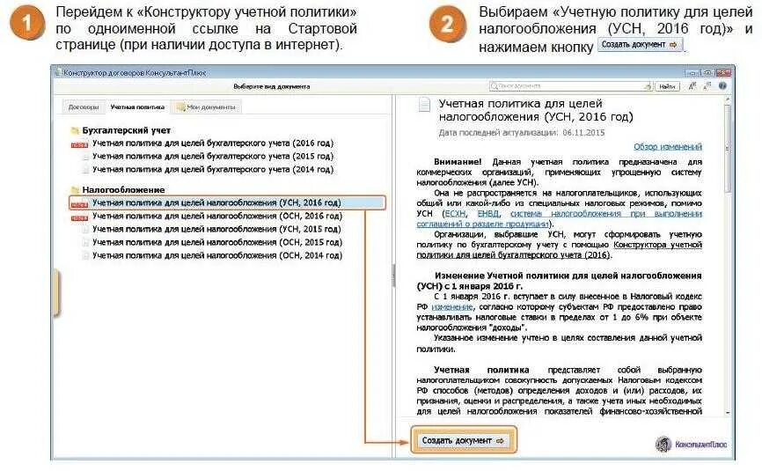Image resolution: width=762 pixels, height=471 pixels.
Task: Click the preview pane scrollbar down arrow
Action: coord(728,412)
